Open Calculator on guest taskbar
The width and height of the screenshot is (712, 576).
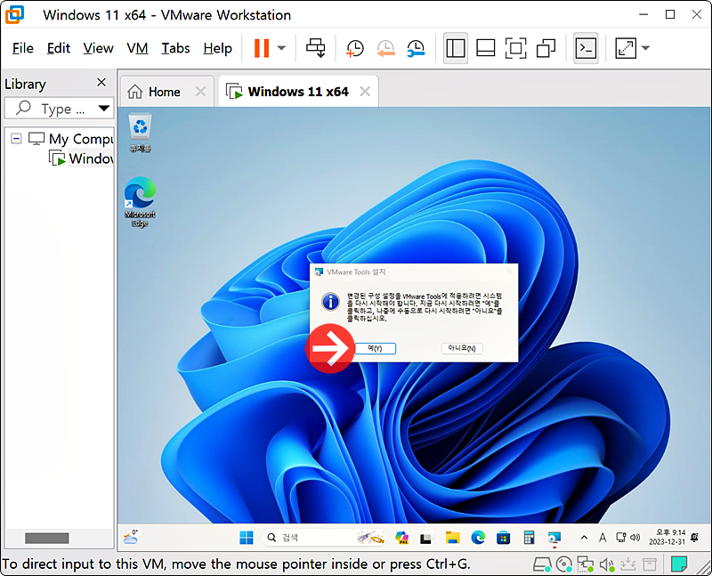pyautogui.click(x=529, y=539)
